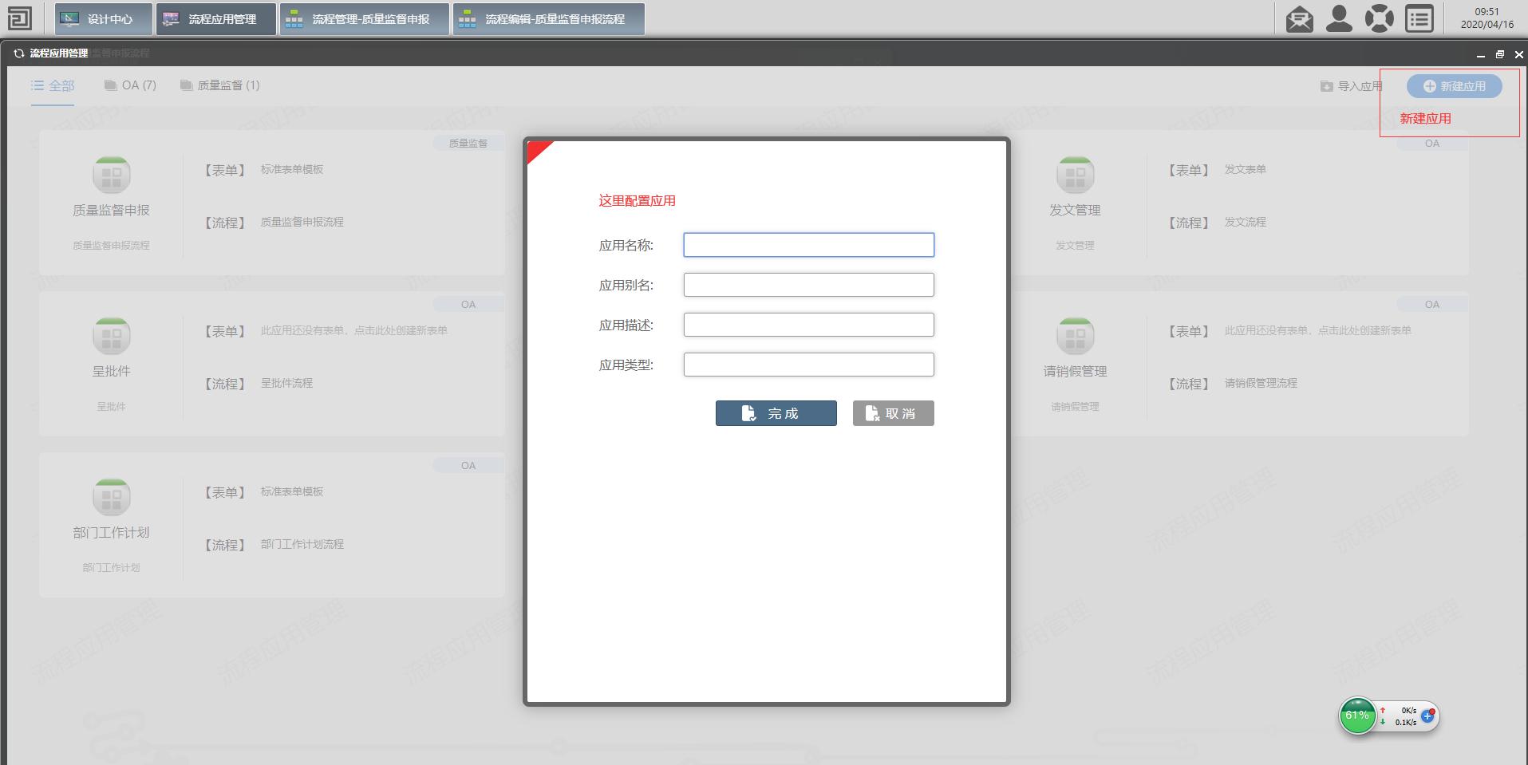Screen dimensions: 1528x765
Task: Click the 新建应用 button
Action: click(x=1455, y=86)
